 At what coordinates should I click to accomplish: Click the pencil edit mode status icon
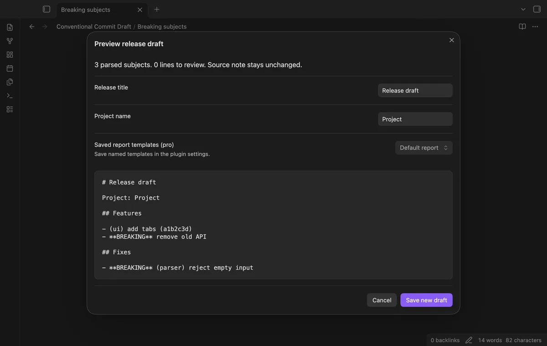[x=469, y=340]
